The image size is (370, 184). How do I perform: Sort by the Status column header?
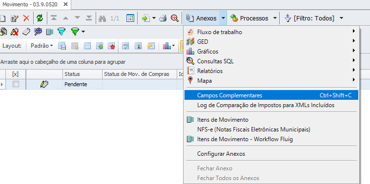82,74
